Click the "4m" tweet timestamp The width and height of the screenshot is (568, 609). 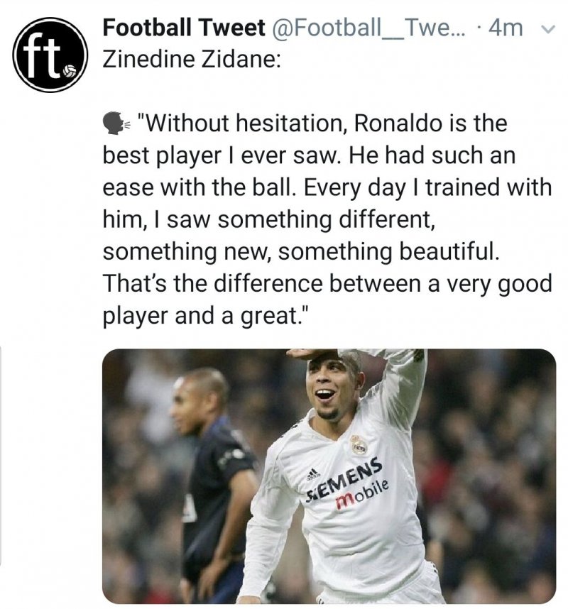506,28
